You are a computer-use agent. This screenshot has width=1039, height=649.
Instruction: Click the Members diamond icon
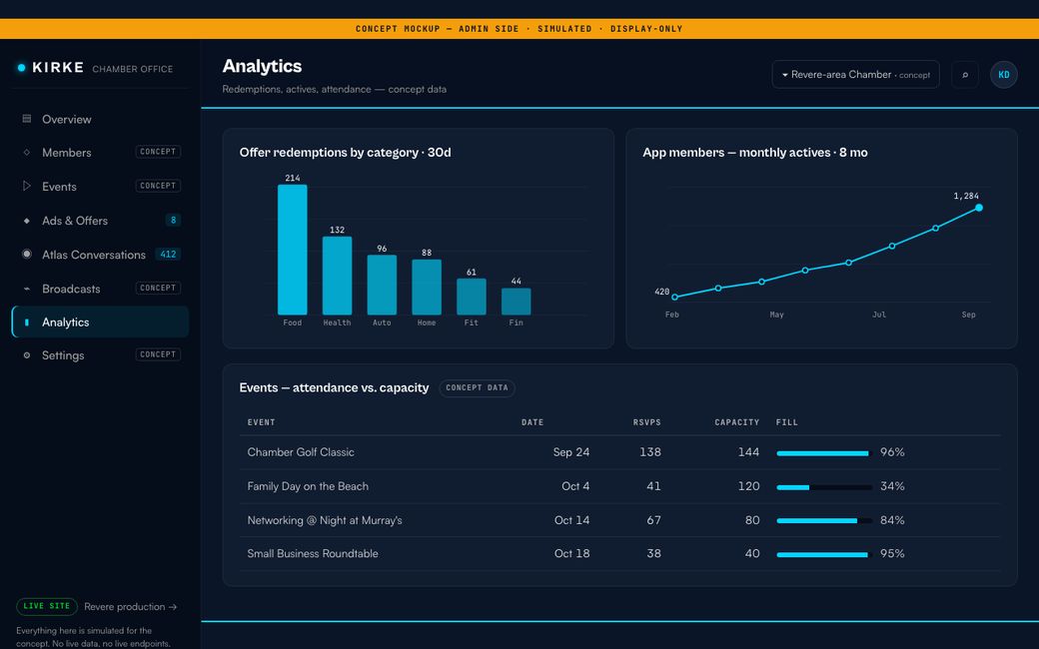pyautogui.click(x=27, y=153)
